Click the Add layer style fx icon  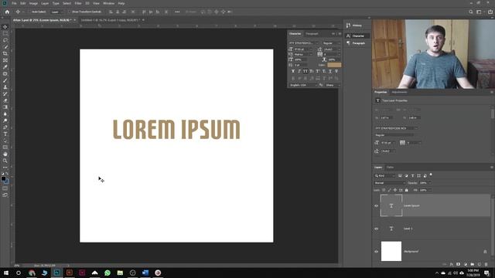pyautogui.click(x=452, y=264)
